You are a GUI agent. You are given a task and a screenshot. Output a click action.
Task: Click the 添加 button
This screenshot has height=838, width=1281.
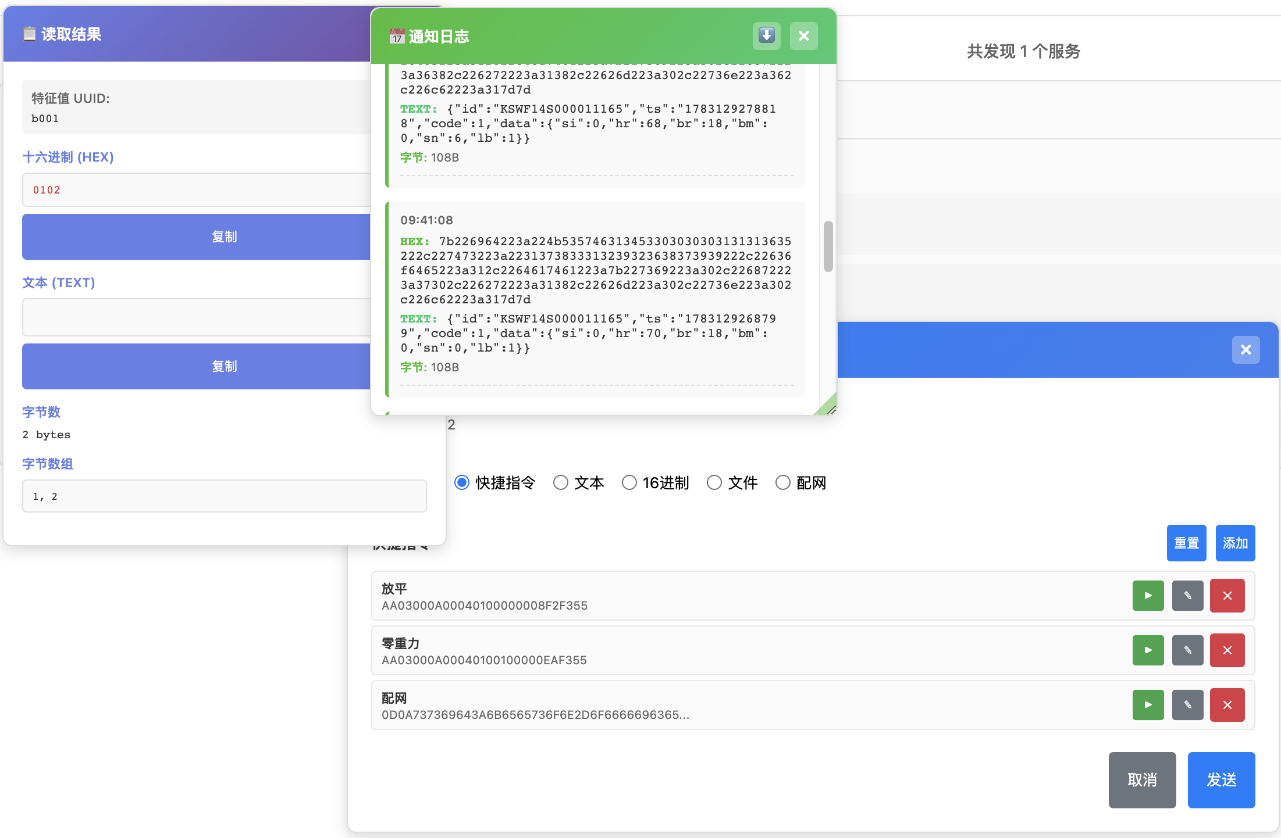(1235, 543)
